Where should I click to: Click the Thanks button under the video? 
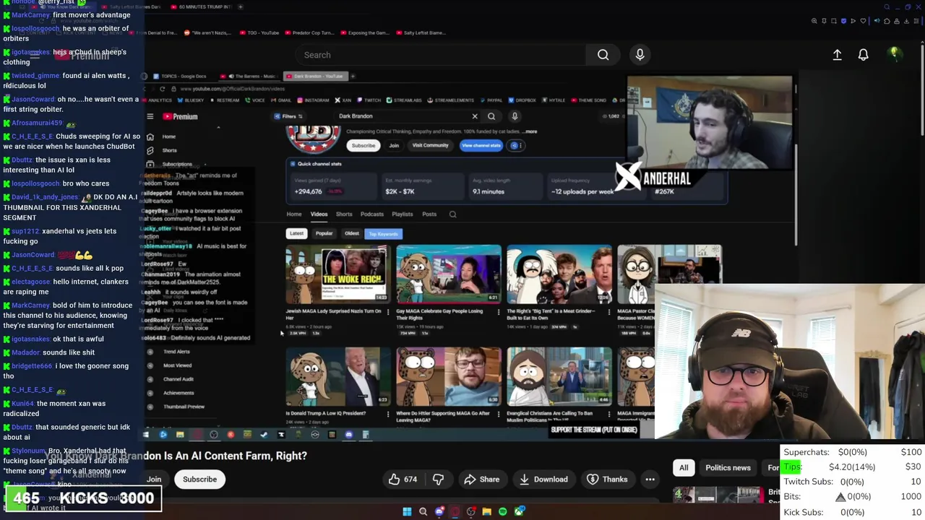tap(607, 479)
